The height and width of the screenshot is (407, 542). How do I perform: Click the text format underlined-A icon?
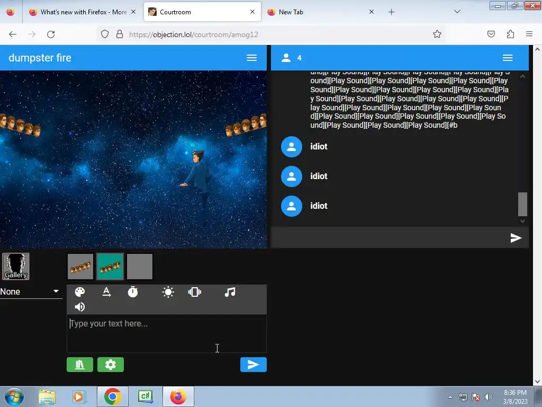(106, 292)
